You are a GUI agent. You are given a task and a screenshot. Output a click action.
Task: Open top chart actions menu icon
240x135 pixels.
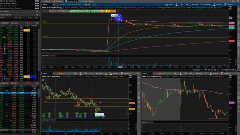pyautogui.click(x=238, y=4)
